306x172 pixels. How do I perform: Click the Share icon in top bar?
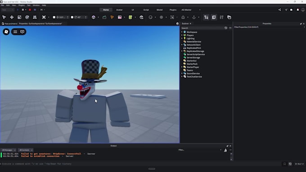[279, 10]
